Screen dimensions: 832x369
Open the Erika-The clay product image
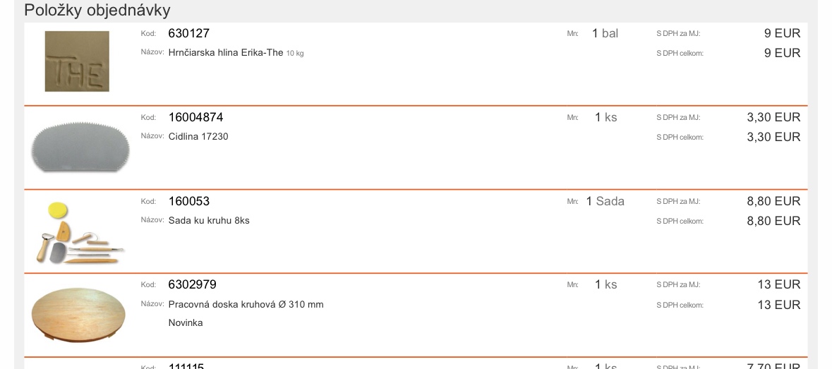click(x=77, y=61)
